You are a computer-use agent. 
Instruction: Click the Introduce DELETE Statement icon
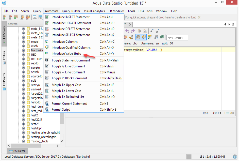point(47,29)
